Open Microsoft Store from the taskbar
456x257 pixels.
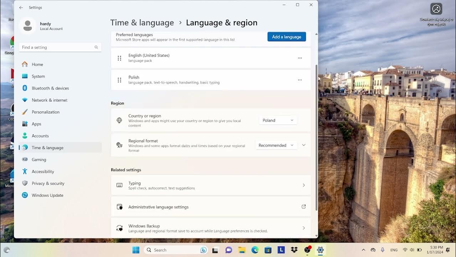tap(268, 250)
